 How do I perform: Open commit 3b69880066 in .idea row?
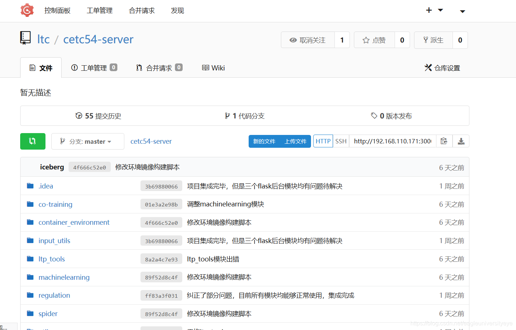click(161, 186)
